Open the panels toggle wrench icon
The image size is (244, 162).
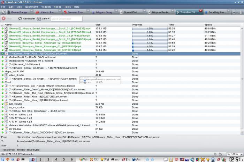3,12
